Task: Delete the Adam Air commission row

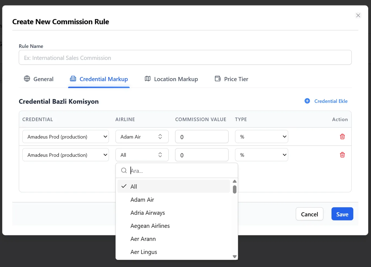Action: pos(342,137)
